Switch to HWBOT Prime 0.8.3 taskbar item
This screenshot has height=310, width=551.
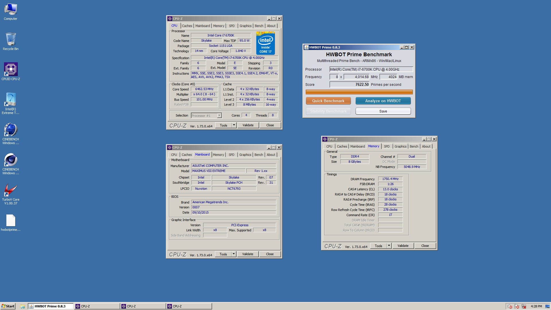[51, 306]
